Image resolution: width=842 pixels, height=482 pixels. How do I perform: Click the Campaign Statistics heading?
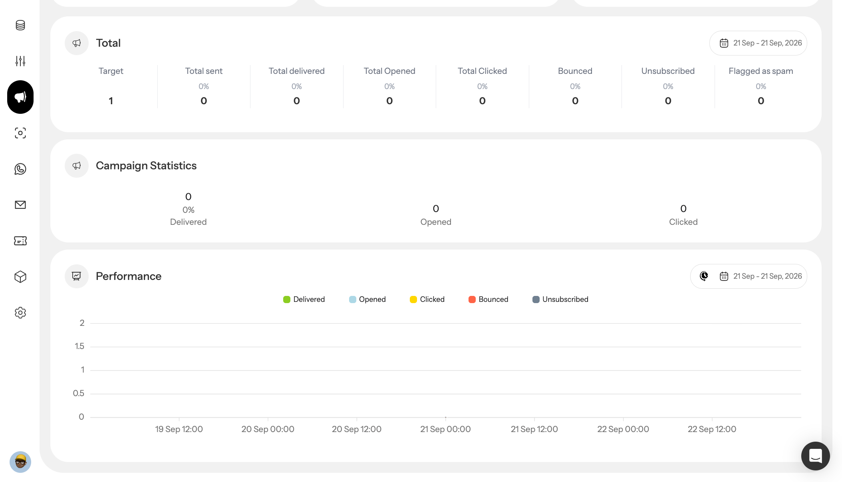coord(146,166)
